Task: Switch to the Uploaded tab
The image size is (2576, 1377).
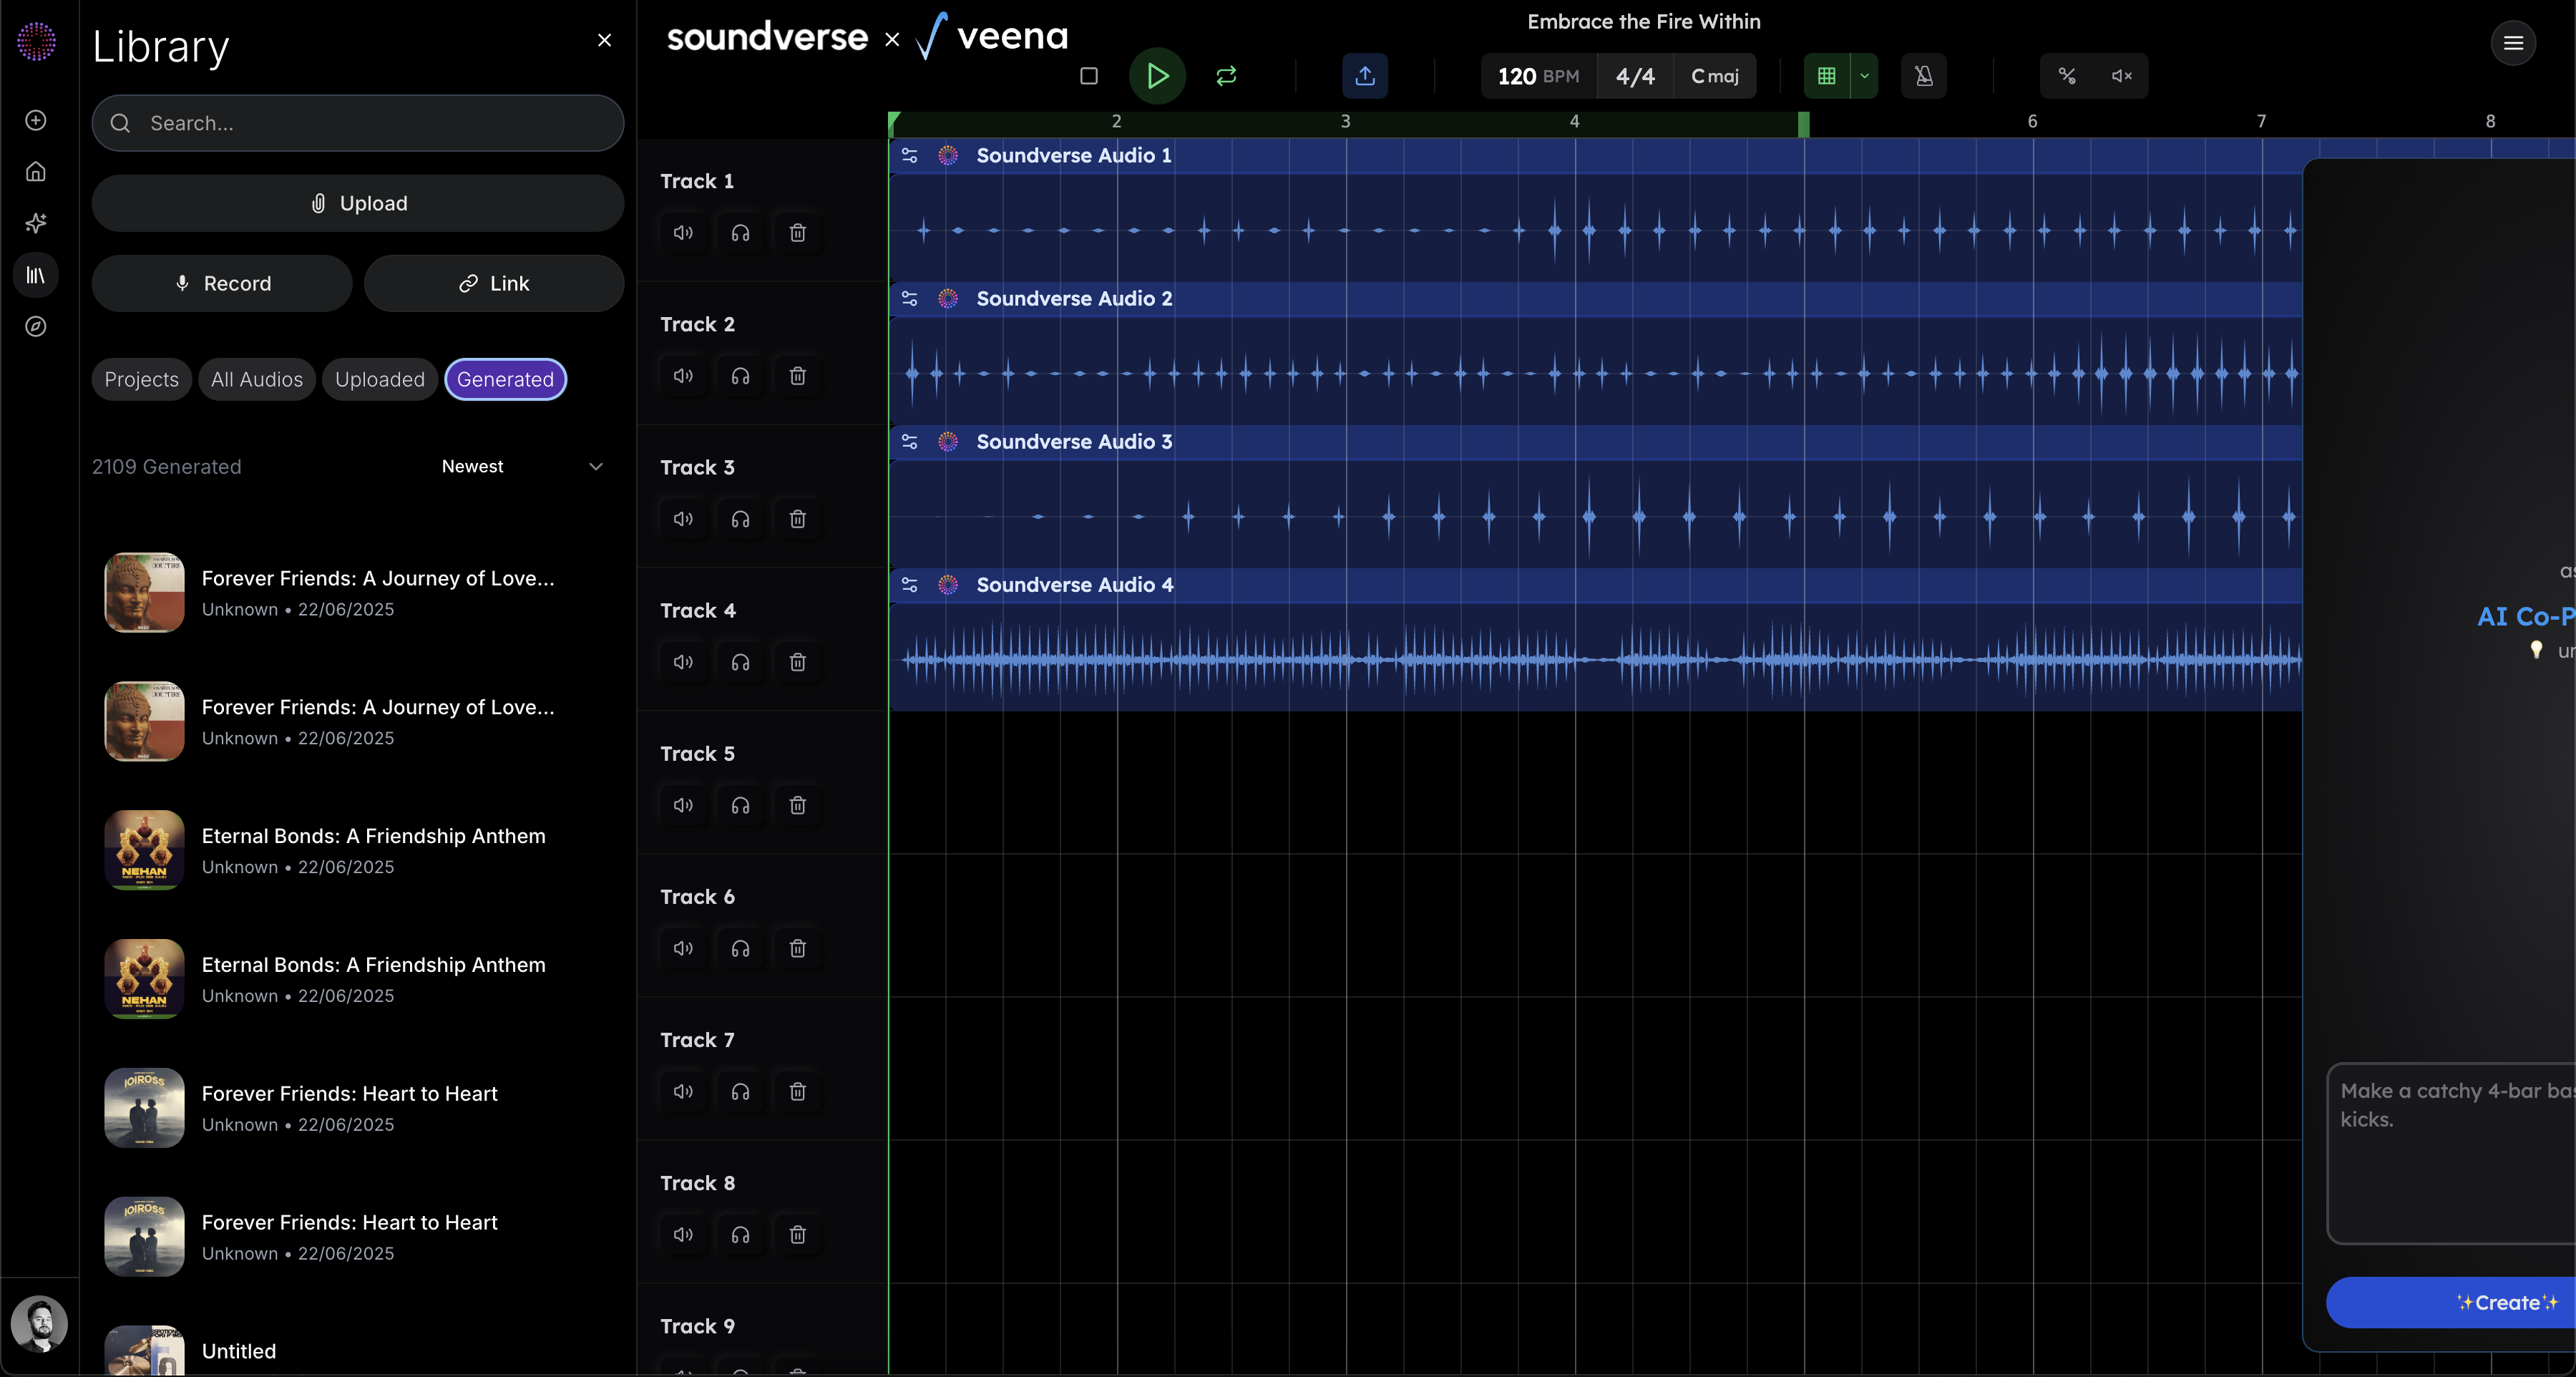Action: pyautogui.click(x=380, y=379)
